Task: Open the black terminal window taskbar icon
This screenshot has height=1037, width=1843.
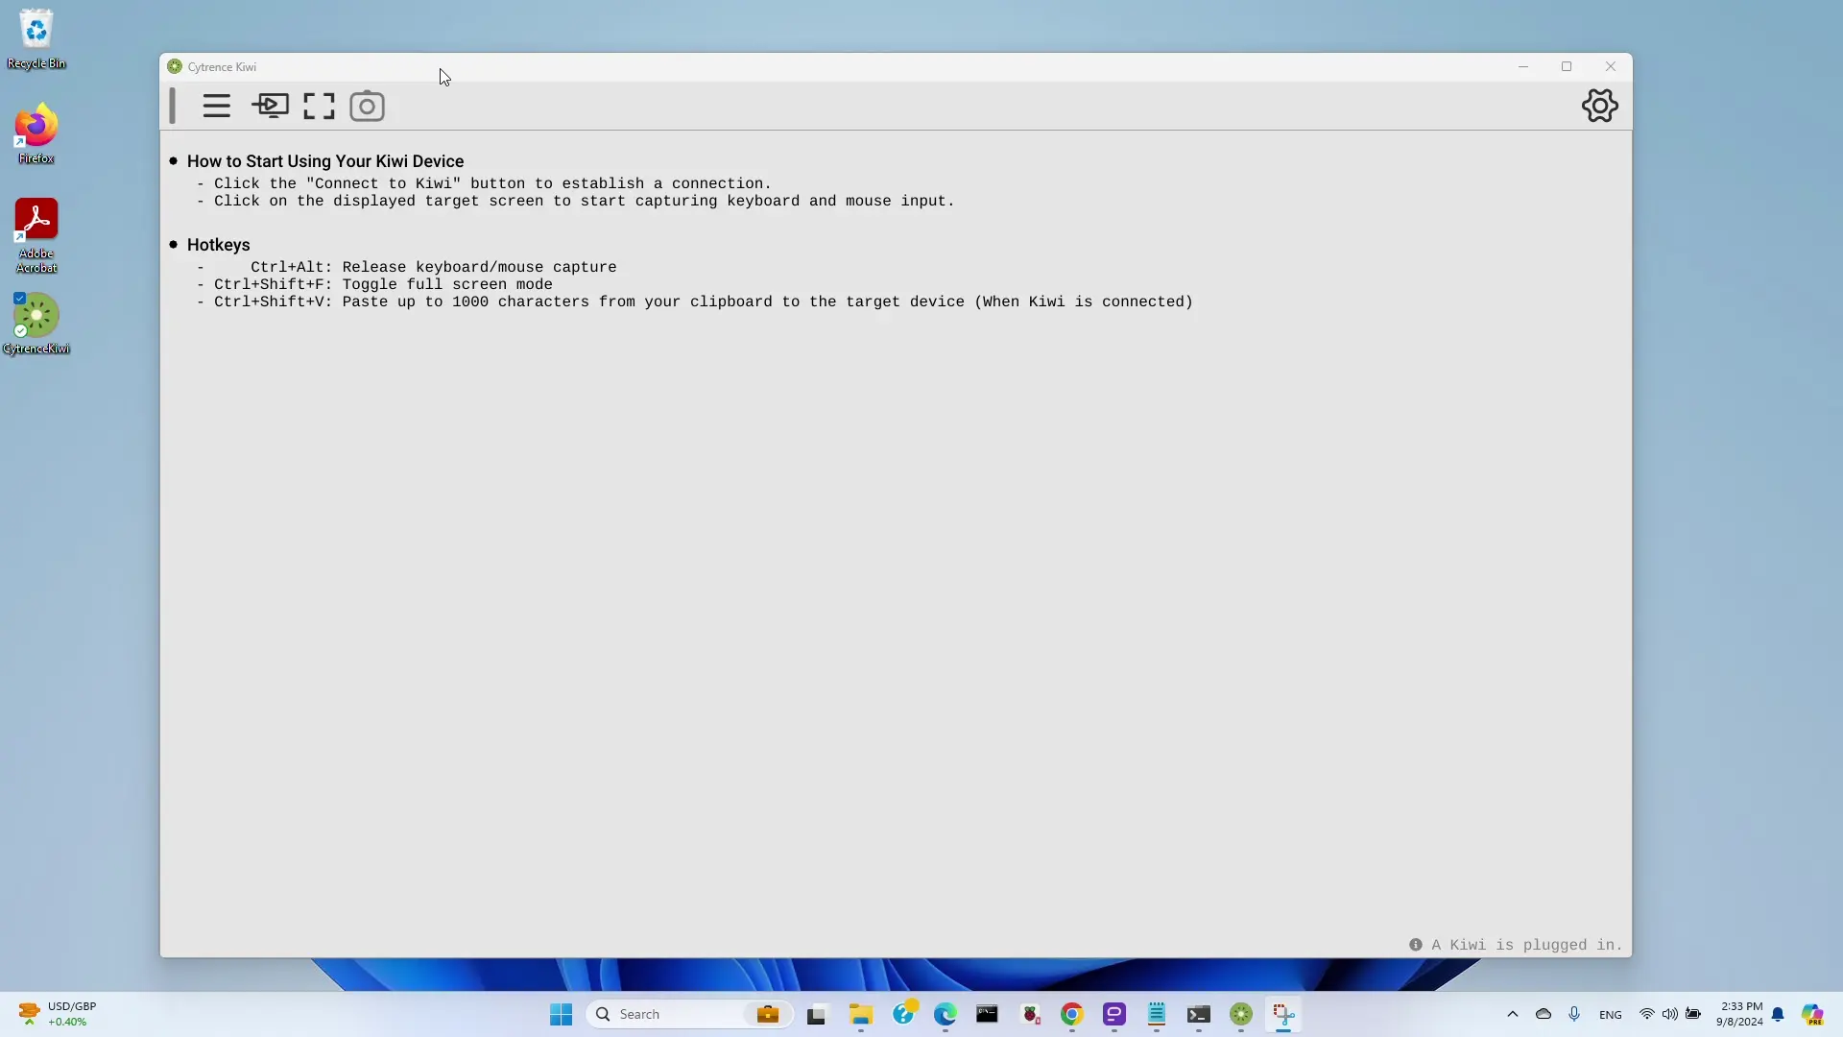Action: tap(987, 1014)
